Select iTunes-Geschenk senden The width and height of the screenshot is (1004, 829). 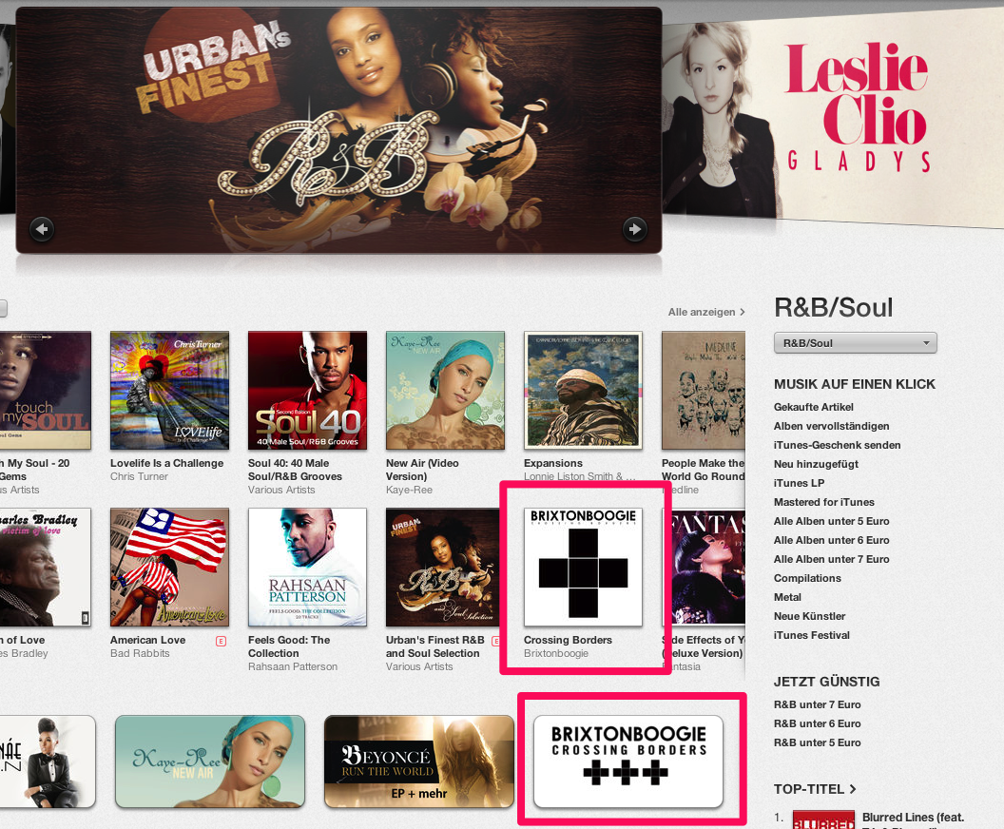(837, 445)
